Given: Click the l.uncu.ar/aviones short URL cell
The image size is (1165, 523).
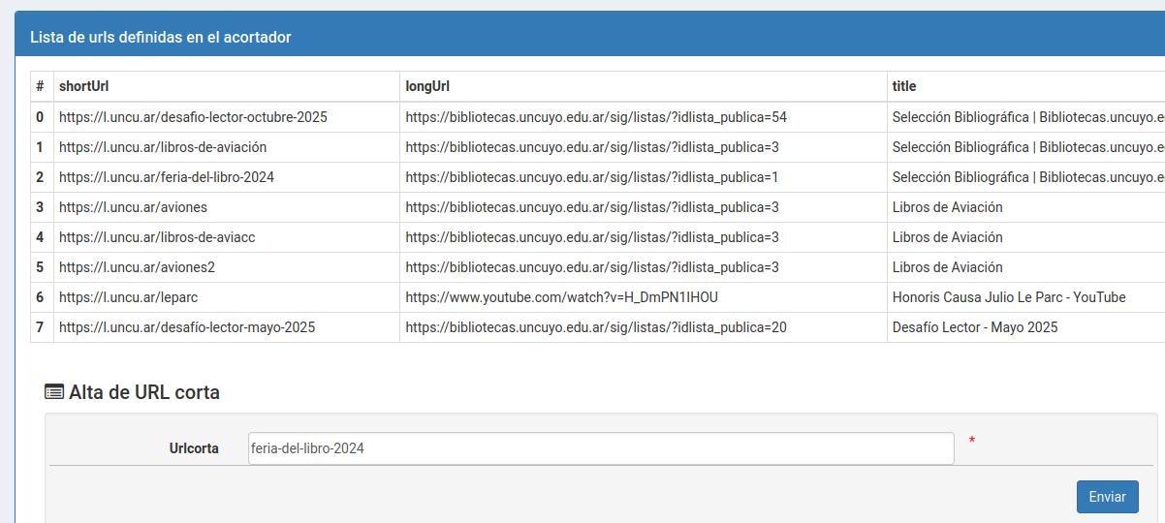Looking at the screenshot, I should pos(133,207).
